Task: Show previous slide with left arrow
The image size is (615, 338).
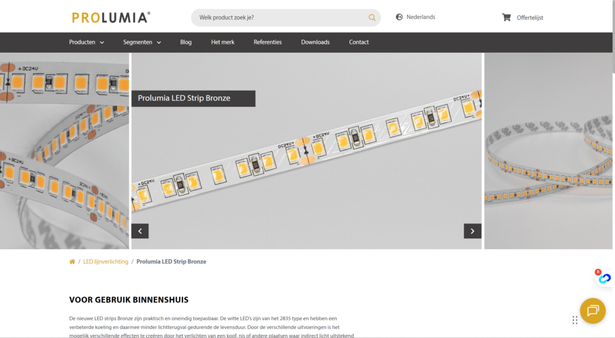Action: coord(140,231)
